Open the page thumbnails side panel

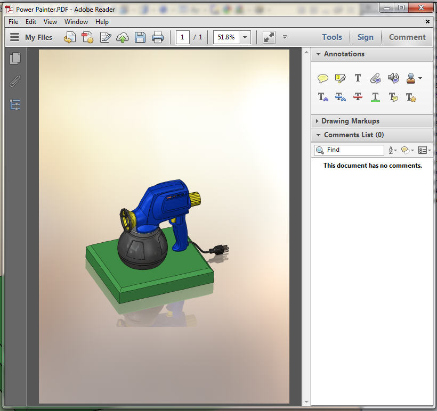(x=15, y=59)
